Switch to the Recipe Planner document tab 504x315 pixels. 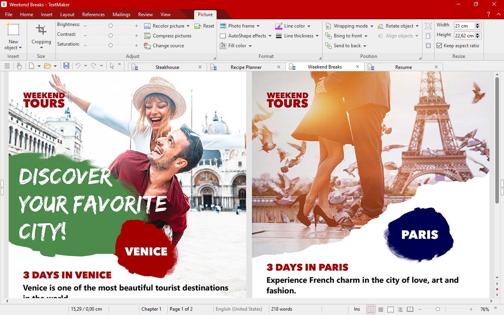click(x=246, y=67)
